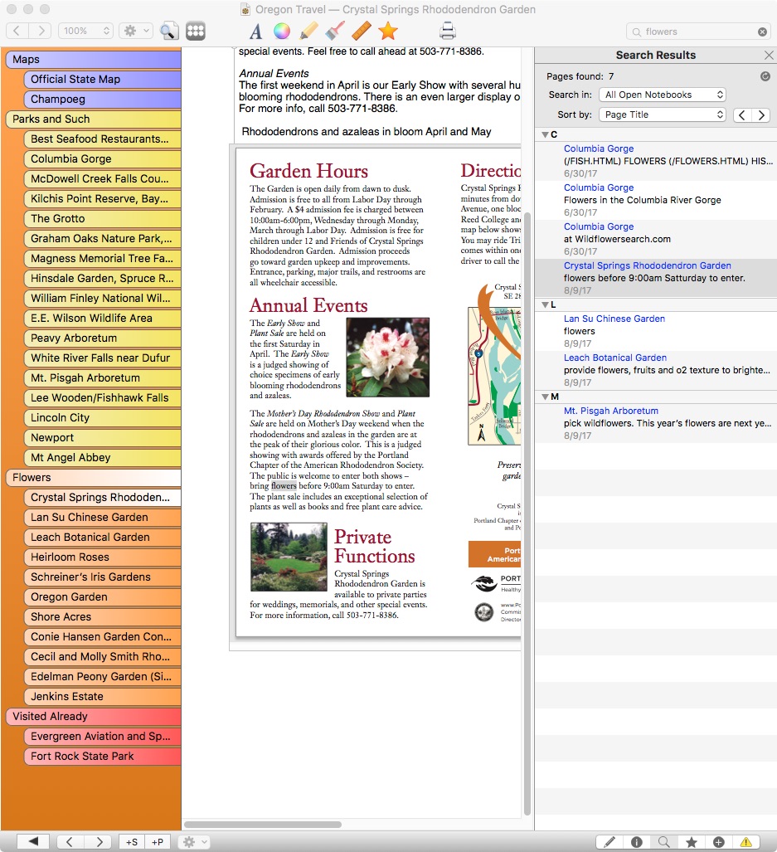Click the bottom magnifier search icon
Screen dimensions: 777x852
click(663, 842)
